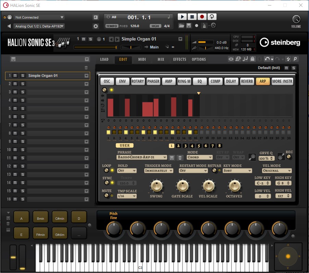Open the Not Connected MIDI input dropdown
Viewport: 309px width, 273px height.
coord(39,17)
